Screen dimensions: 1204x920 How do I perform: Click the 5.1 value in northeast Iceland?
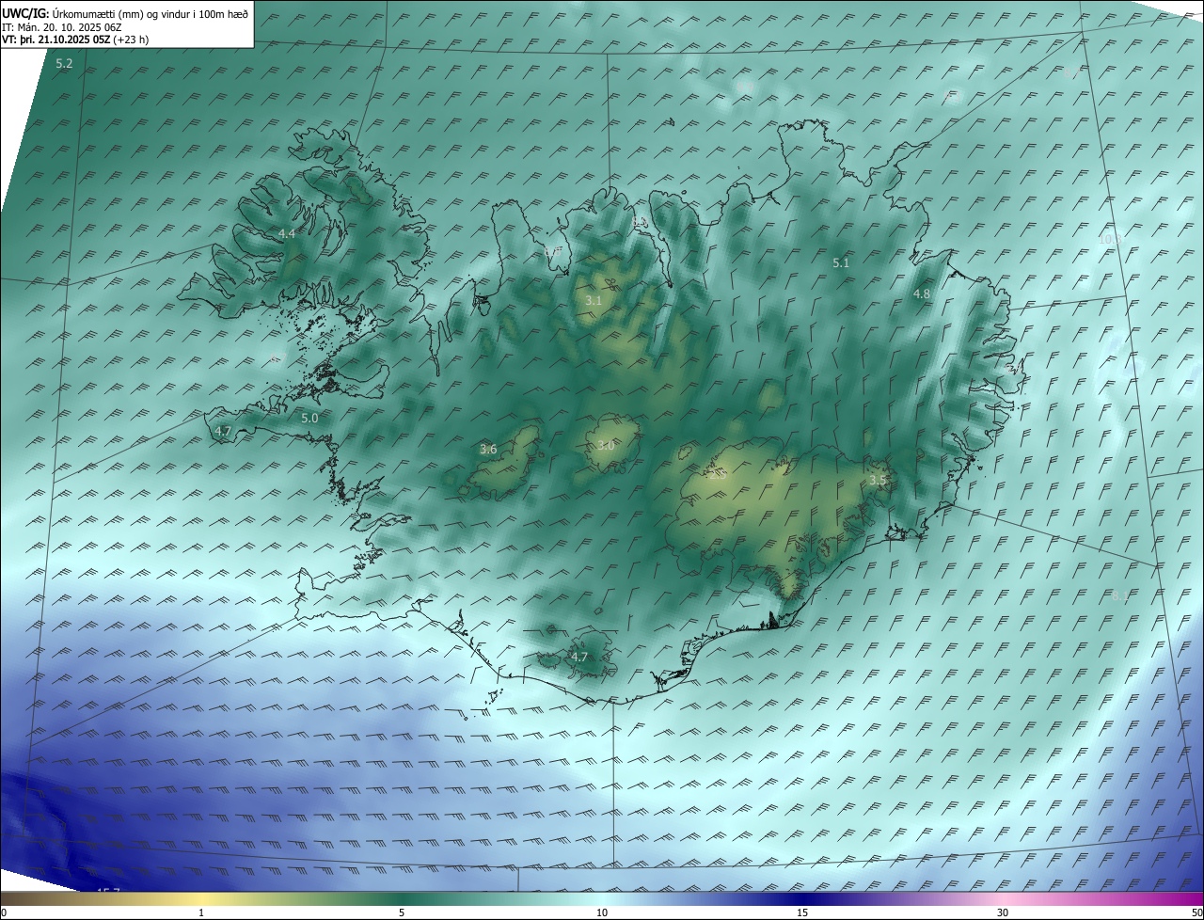click(x=841, y=263)
